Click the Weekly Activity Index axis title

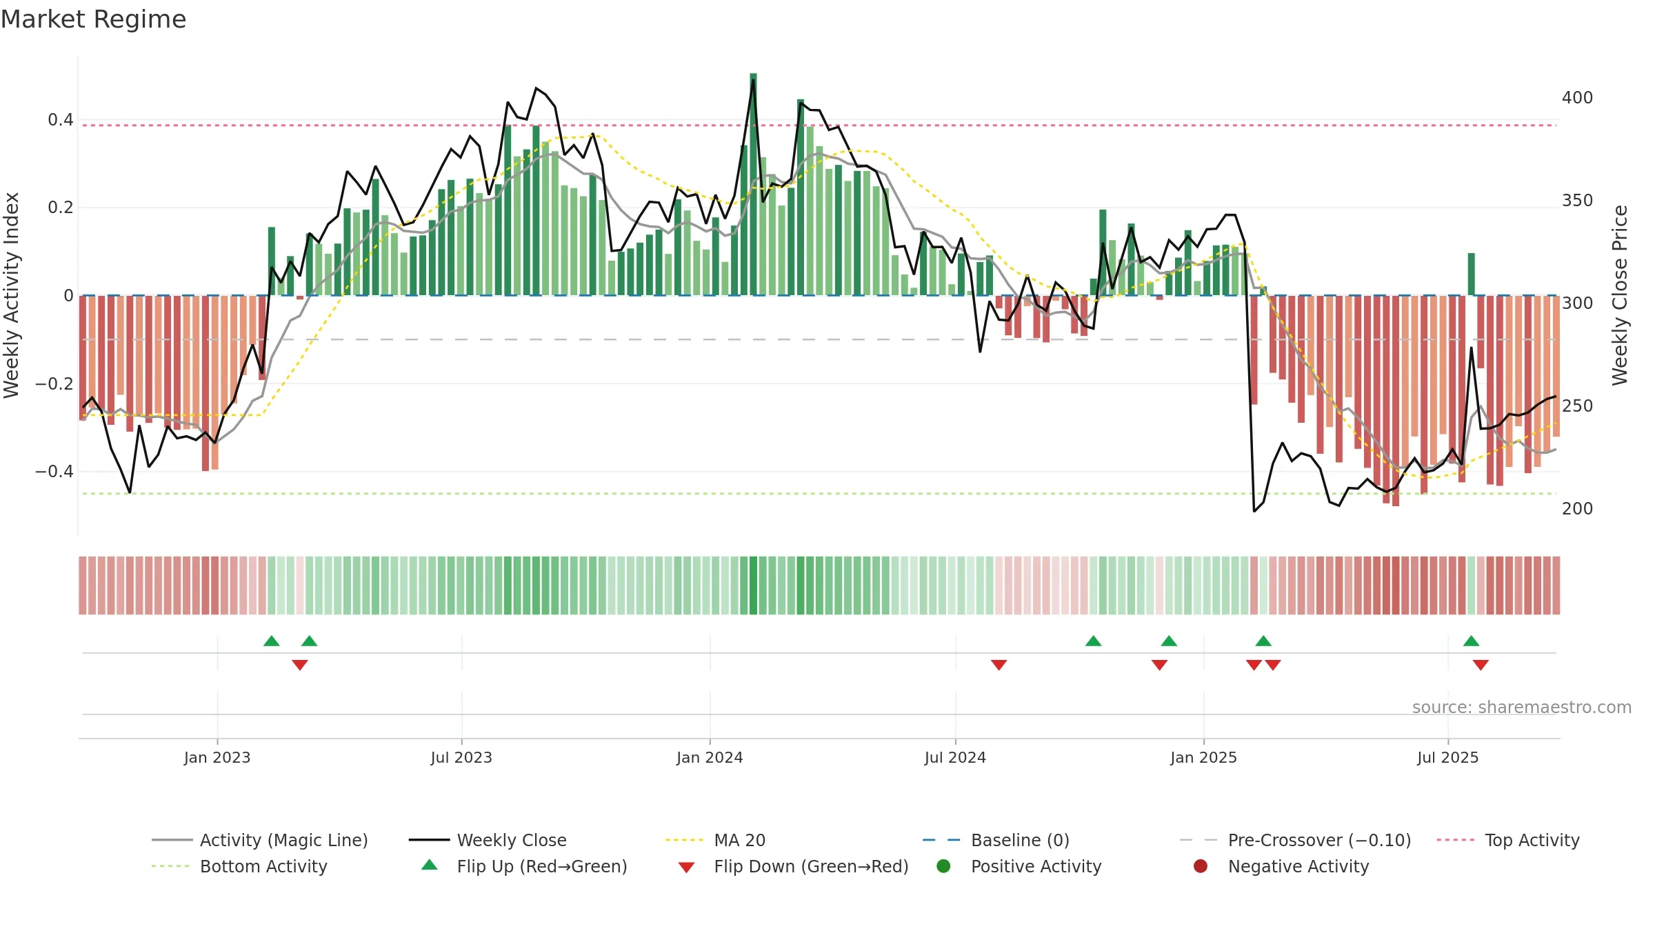click(x=12, y=295)
